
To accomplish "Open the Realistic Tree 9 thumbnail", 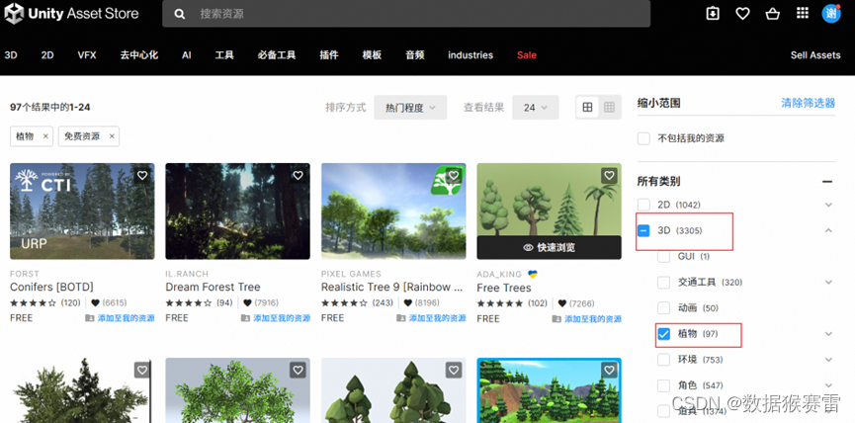I will pos(393,211).
